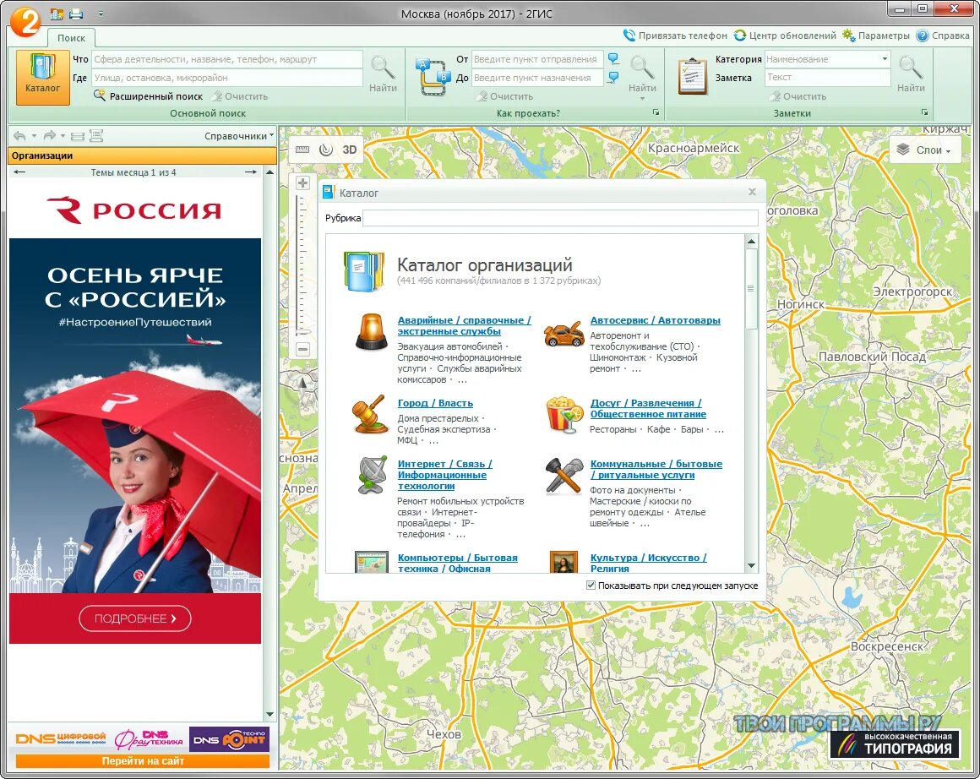
Task: Focus the Где location field
Action: click(227, 78)
